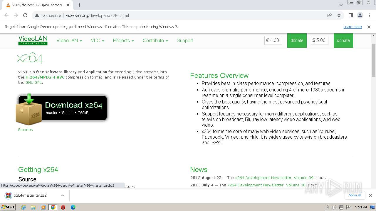Click the volume speaker tray icon
The image size is (376, 211).
[x=334, y=207]
